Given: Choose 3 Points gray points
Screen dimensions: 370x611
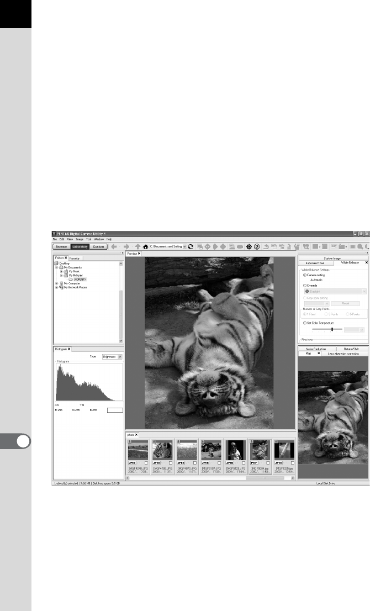Looking at the screenshot, I should pyautogui.click(x=326, y=314).
